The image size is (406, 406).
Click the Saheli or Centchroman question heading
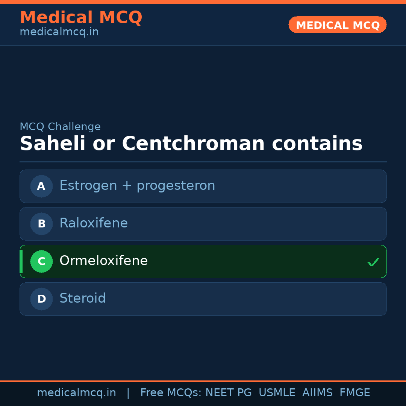[x=191, y=144]
